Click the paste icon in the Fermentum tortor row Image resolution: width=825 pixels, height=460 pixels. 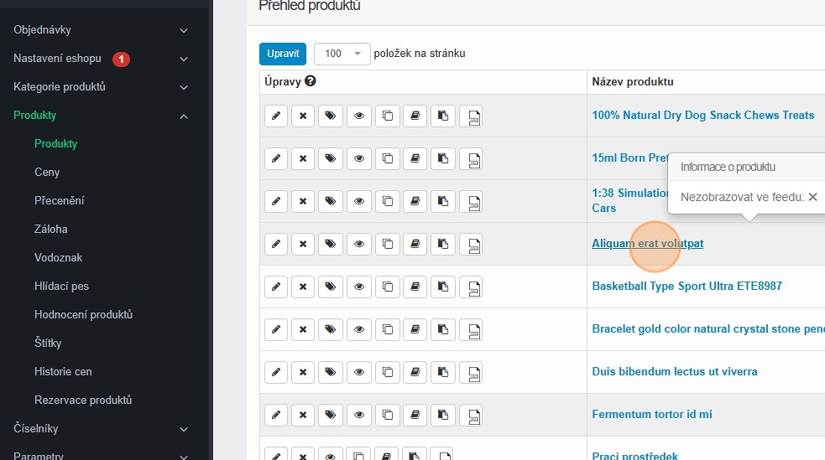coord(443,415)
